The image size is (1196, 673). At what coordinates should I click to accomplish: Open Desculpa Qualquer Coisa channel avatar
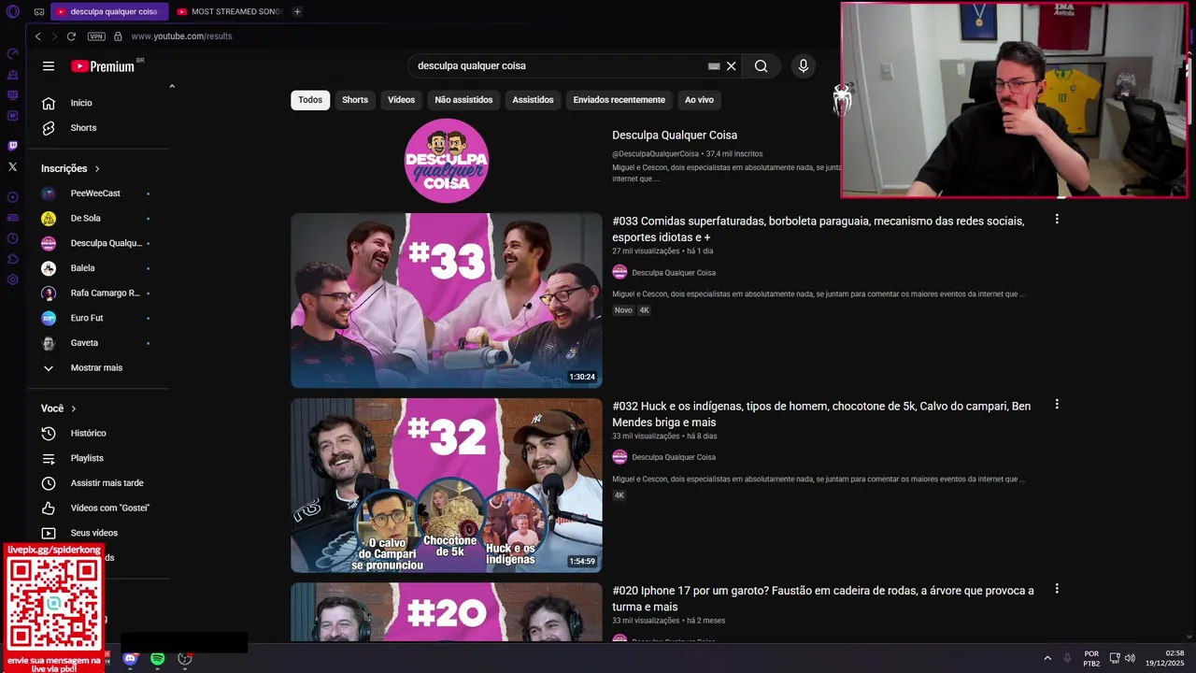click(x=447, y=161)
